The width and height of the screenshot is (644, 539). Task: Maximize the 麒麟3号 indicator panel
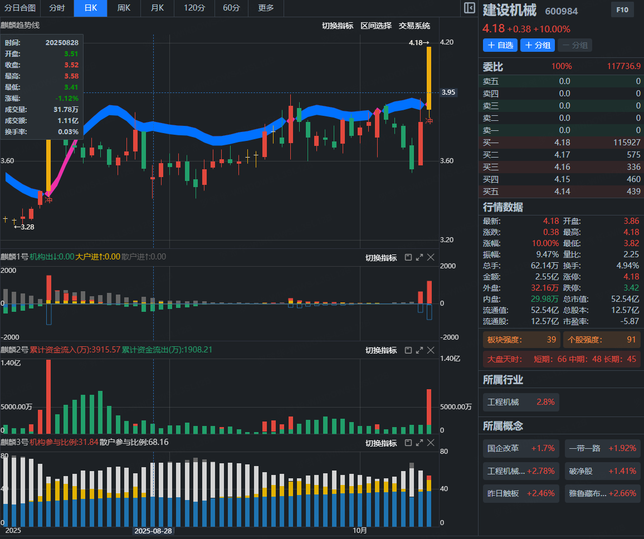[419, 443]
